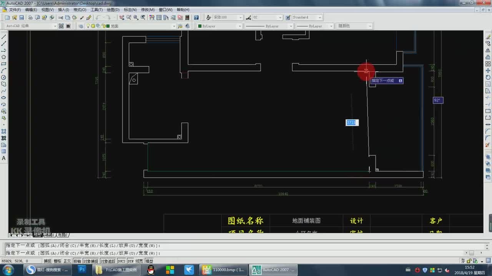This screenshot has height=276, width=492.
Task: Toggle 线宽 lineweight display in status bar
Action: pos(139,261)
